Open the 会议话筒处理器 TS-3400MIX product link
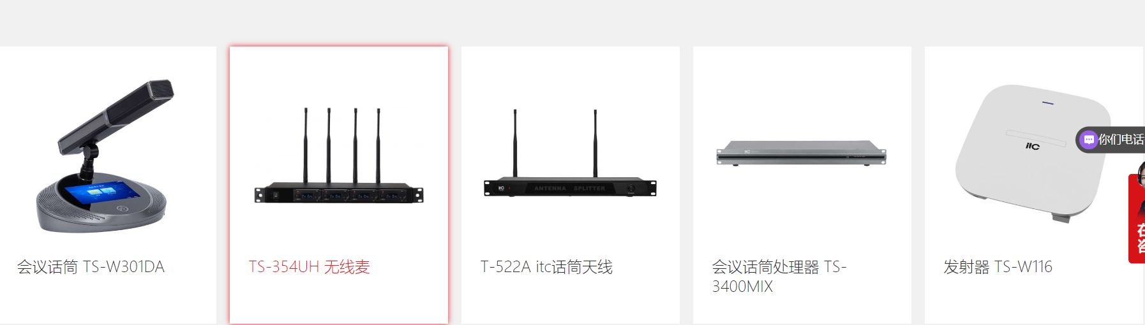Image resolution: width=1145 pixels, height=325 pixels. point(779,277)
